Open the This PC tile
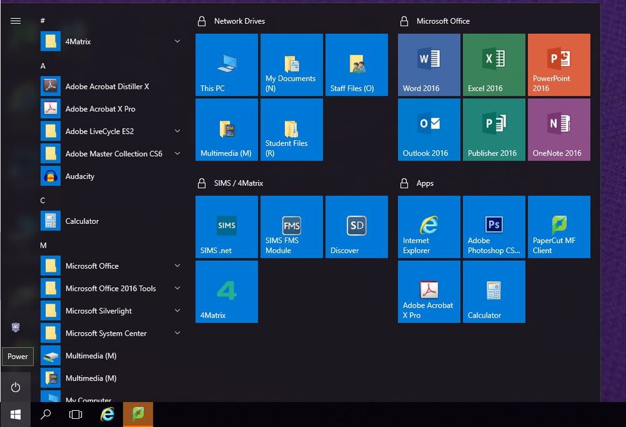This screenshot has height=427, width=626. 227,64
